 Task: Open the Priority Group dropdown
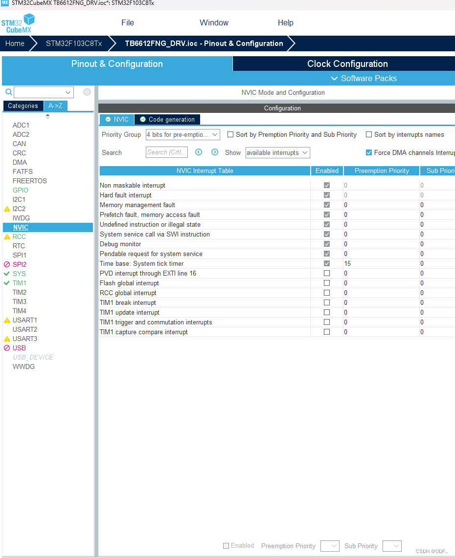(x=183, y=134)
